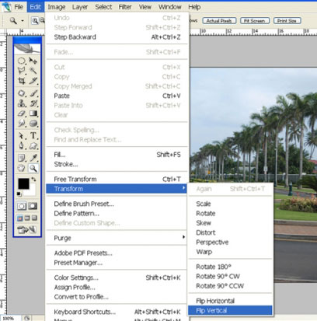Enable Quick Mask mode
Viewport: 317px width, 321px height.
33,206
